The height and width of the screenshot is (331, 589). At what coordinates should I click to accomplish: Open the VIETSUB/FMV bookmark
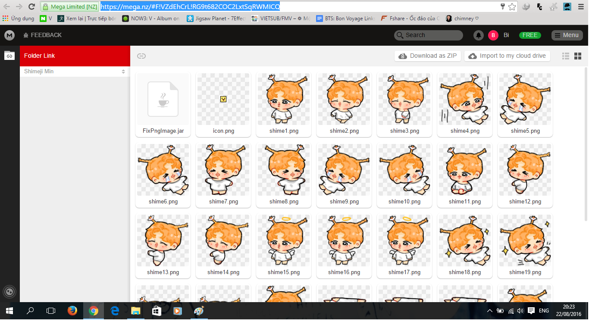click(280, 19)
